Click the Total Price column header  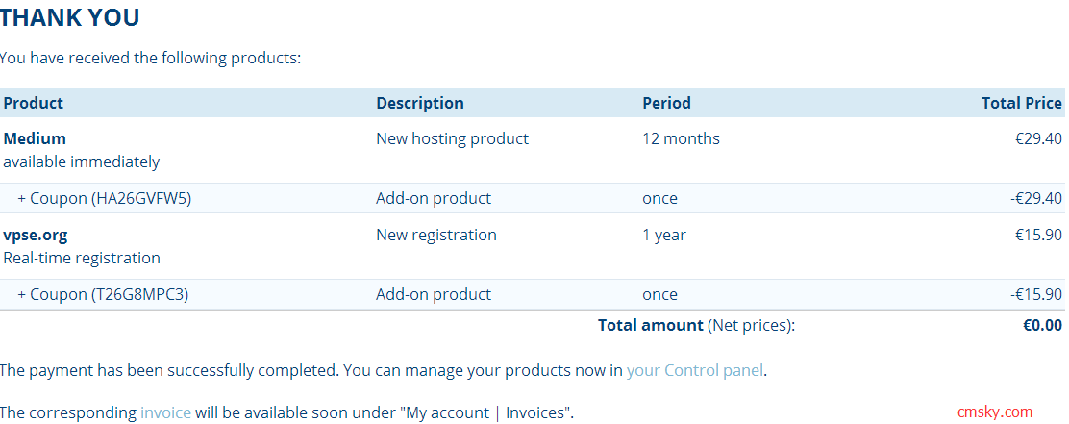1021,103
